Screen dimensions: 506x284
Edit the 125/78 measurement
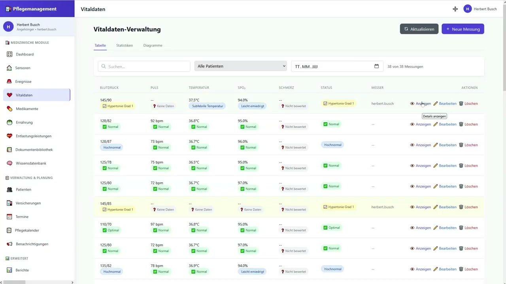coord(445,166)
